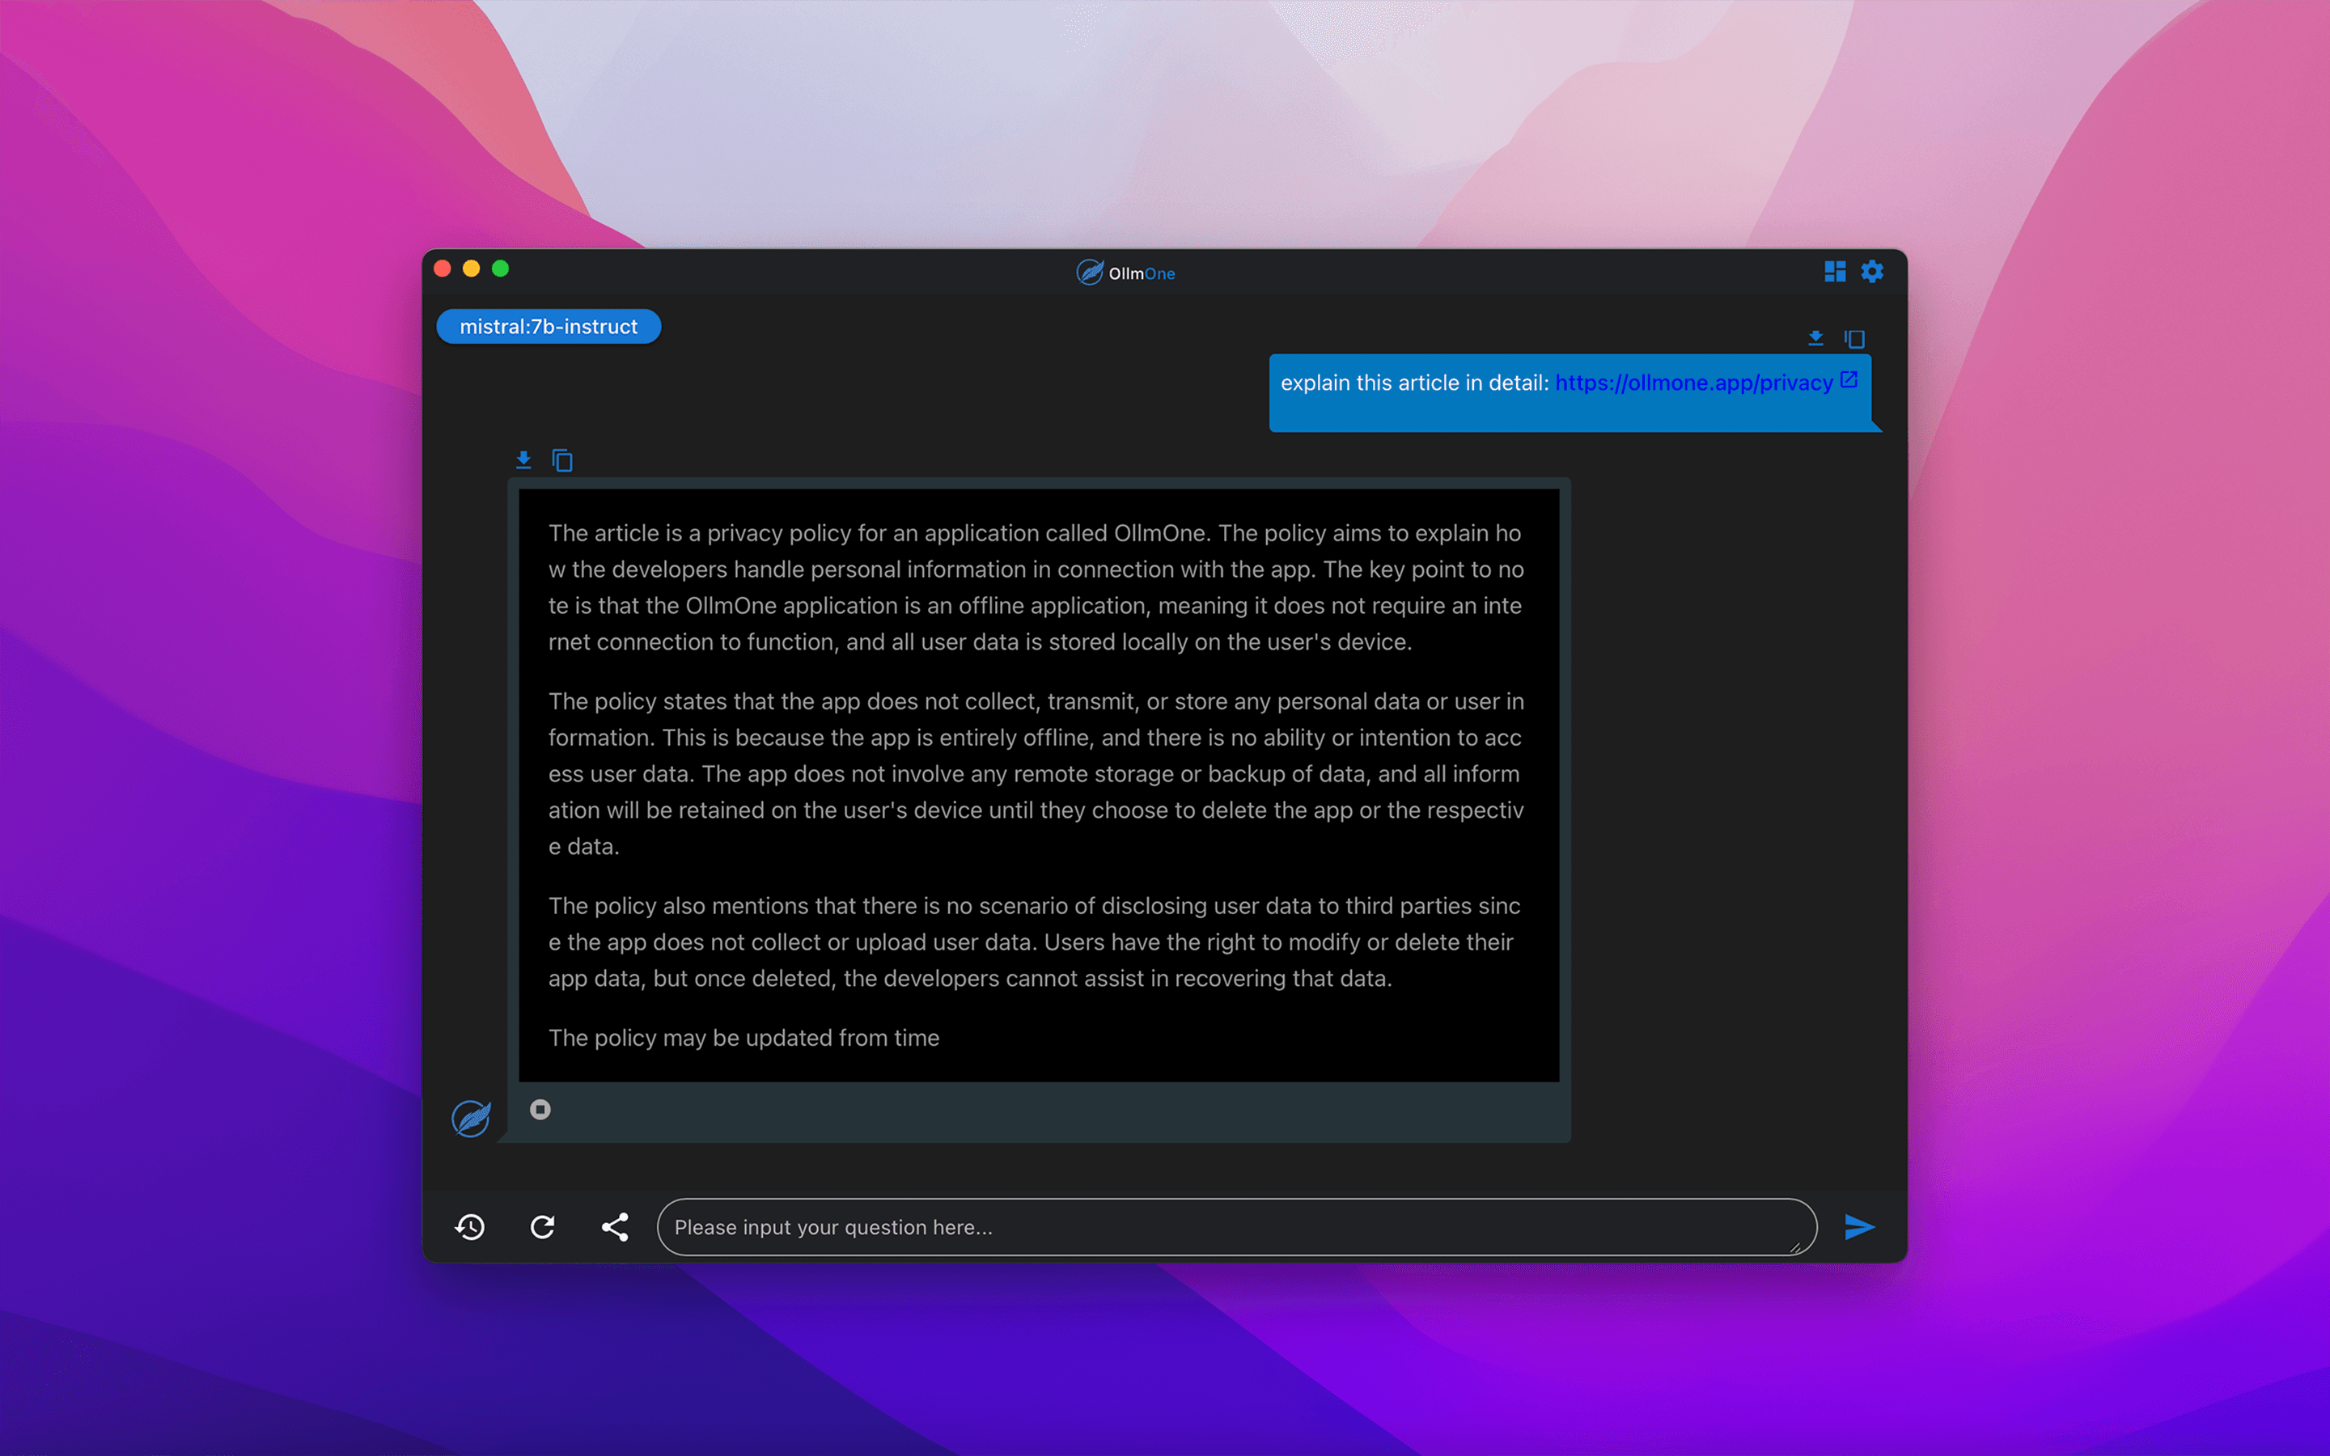Click the input field resize handle corner
The image size is (2330, 1456).
1796,1248
